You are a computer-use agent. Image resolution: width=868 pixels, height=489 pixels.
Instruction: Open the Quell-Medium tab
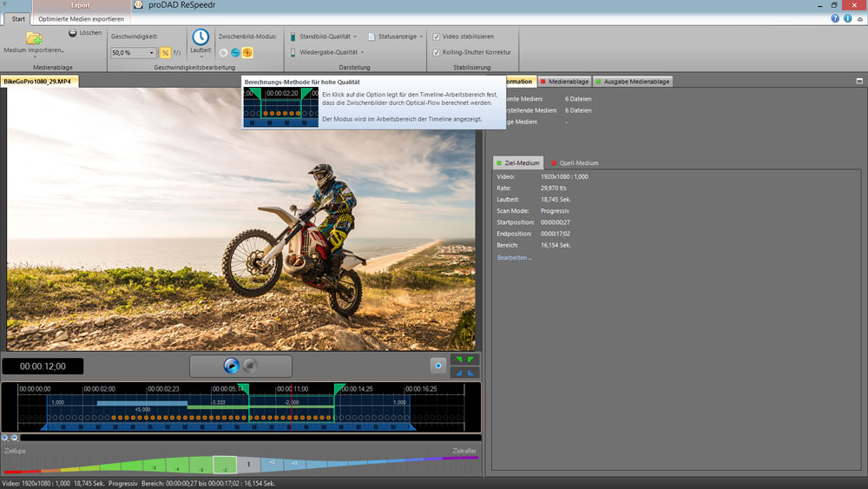point(575,162)
